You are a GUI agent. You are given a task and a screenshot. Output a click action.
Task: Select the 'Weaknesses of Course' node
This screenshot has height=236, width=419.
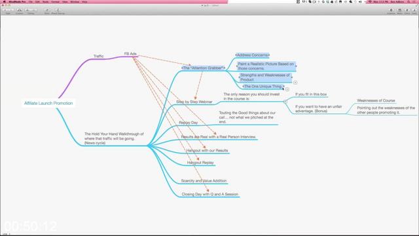click(376, 100)
